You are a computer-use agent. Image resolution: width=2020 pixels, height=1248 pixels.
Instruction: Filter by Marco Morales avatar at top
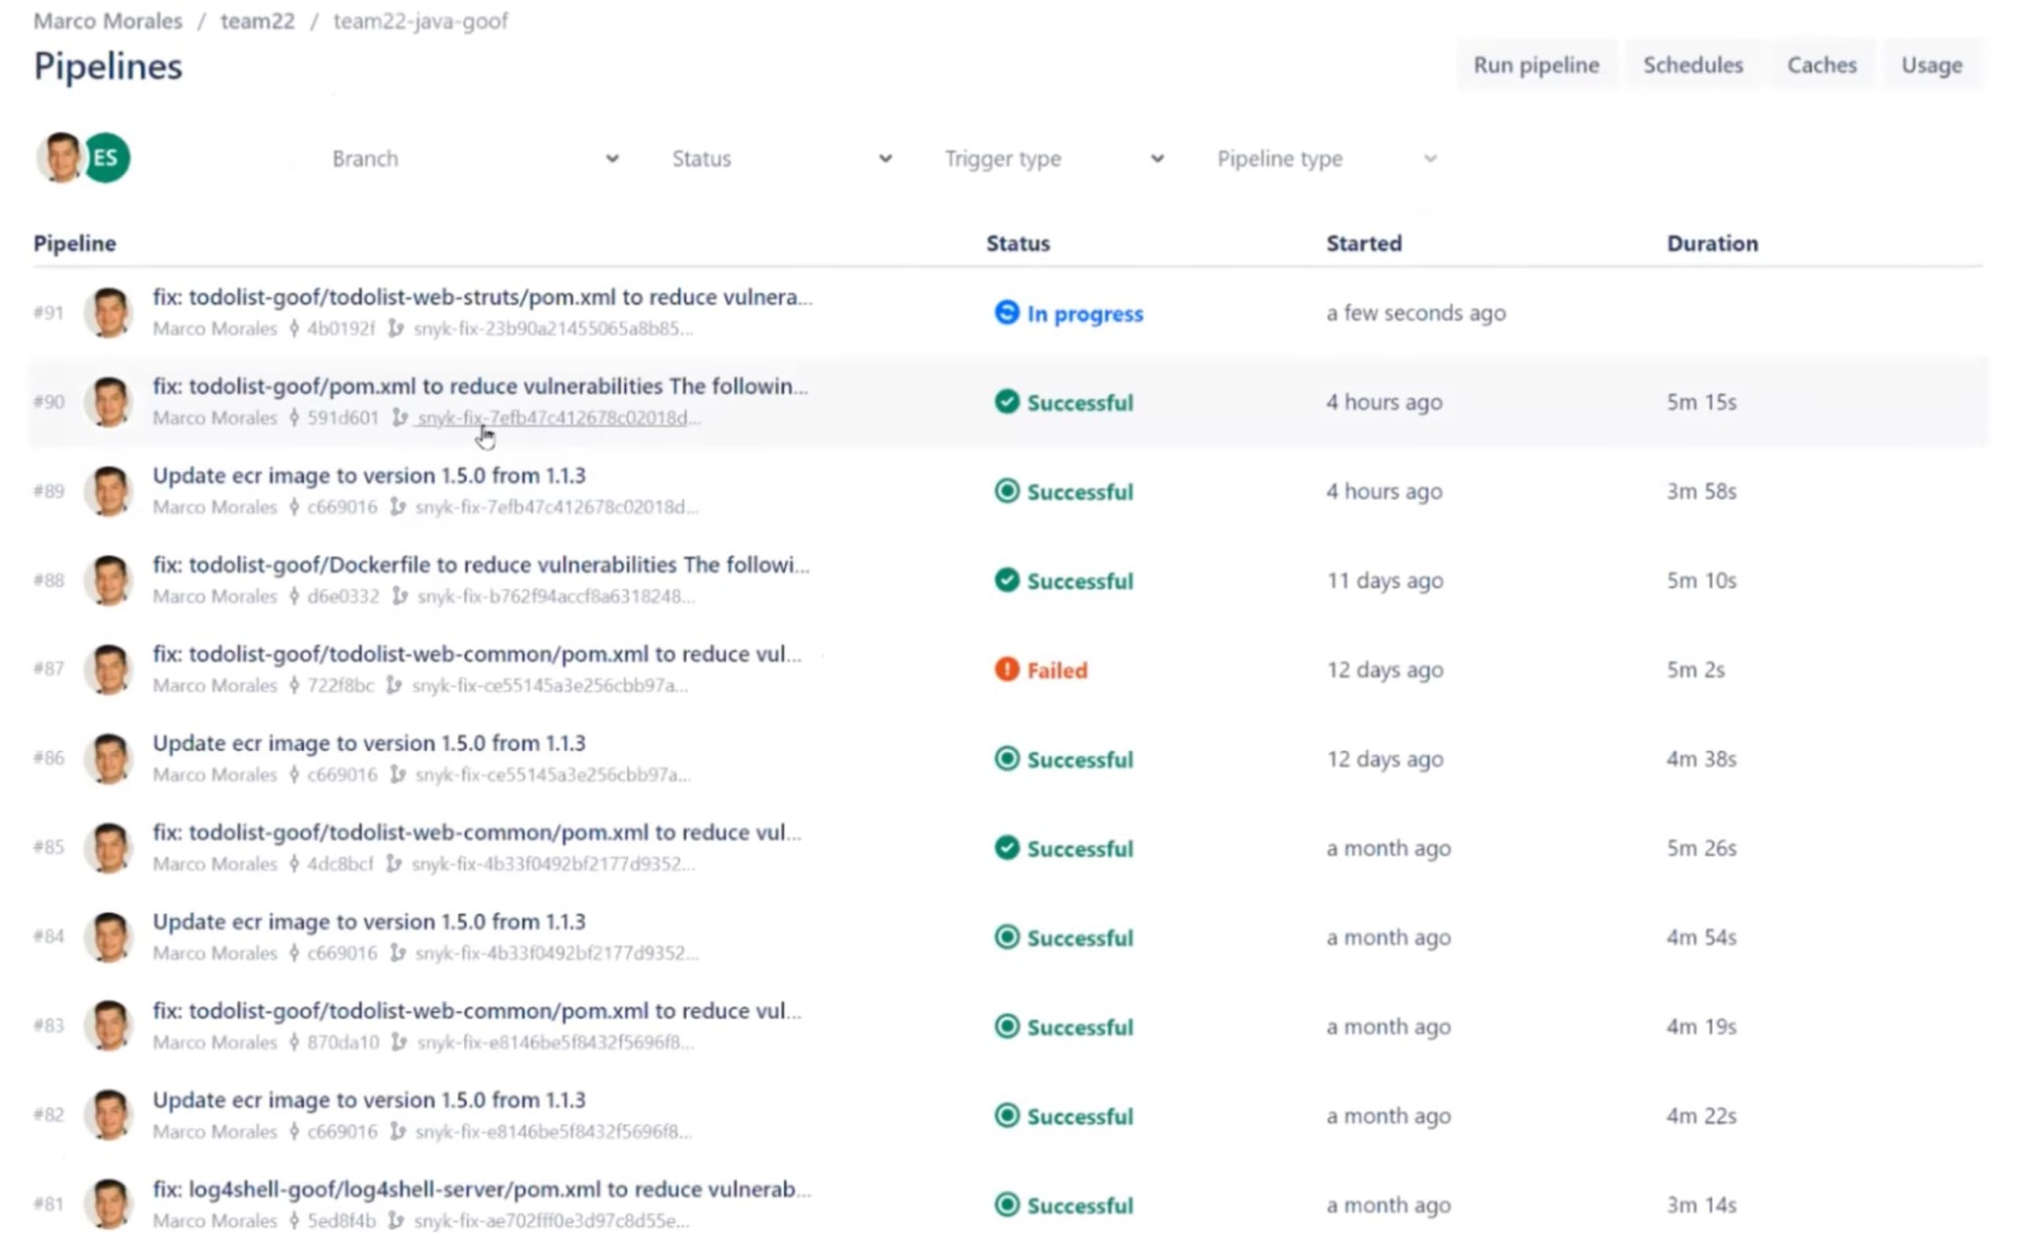coord(59,157)
